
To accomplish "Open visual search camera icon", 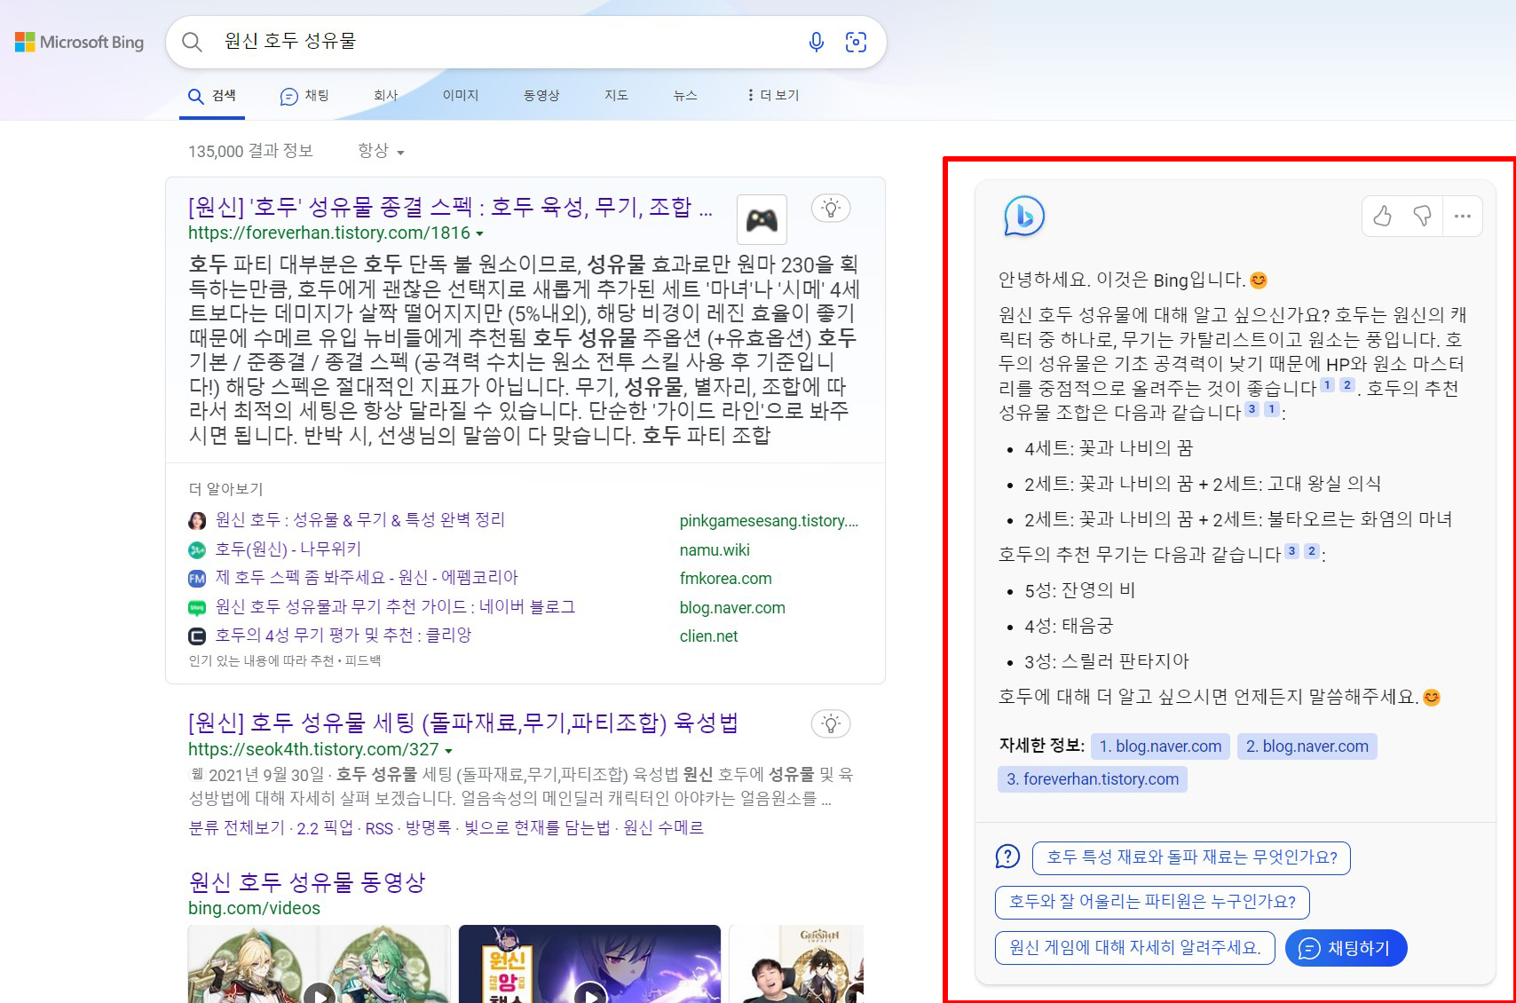I will [x=856, y=42].
